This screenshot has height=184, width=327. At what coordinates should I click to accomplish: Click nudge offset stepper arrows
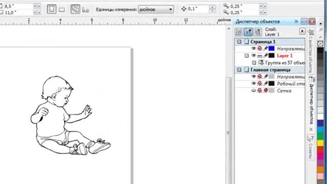[x=212, y=9]
